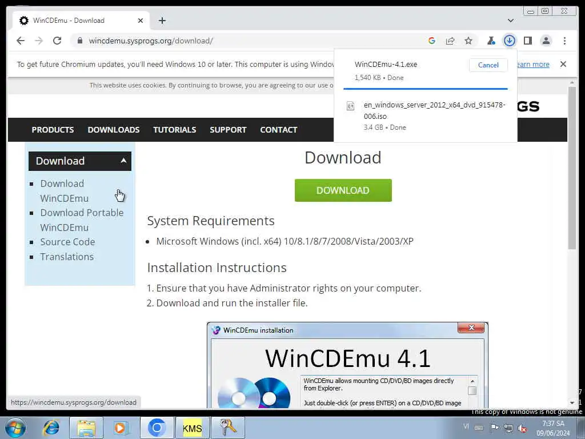Click the ISO file icon in downloads
This screenshot has width=585, height=439.
click(350, 106)
